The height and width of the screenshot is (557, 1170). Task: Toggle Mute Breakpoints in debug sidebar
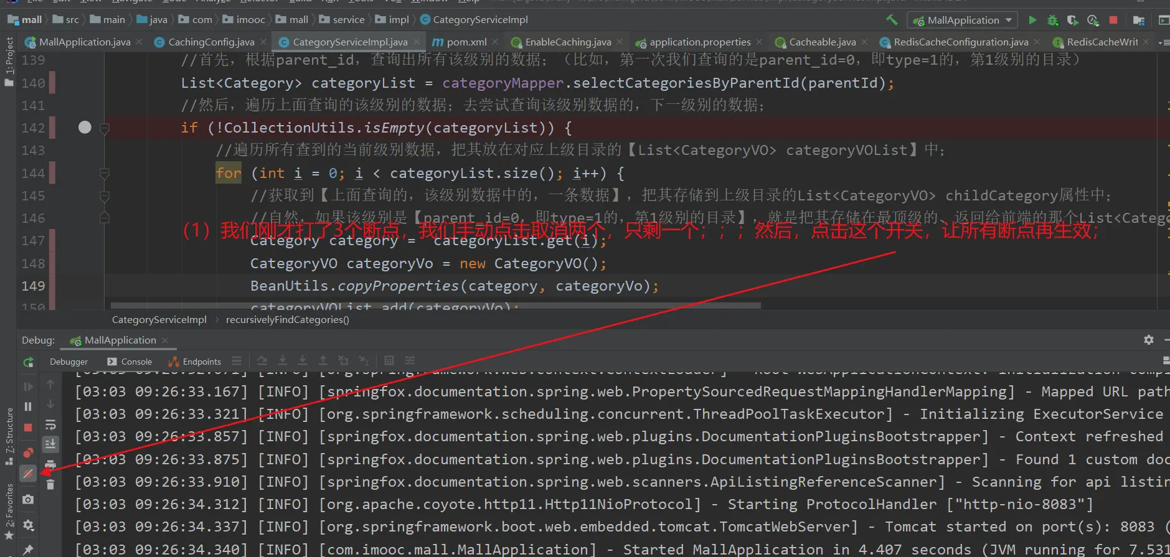[x=28, y=474]
